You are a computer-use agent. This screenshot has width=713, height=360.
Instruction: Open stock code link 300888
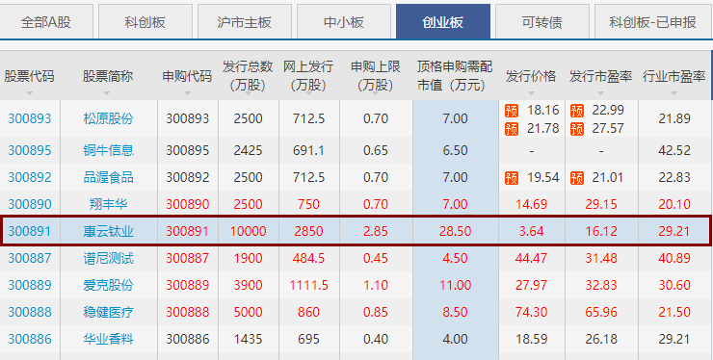pos(30,312)
